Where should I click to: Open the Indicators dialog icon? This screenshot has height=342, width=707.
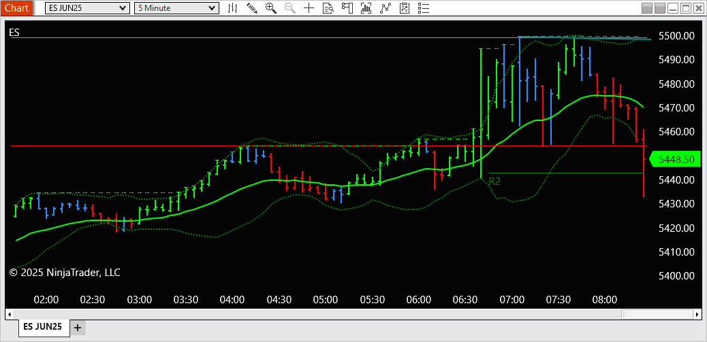[x=385, y=7]
